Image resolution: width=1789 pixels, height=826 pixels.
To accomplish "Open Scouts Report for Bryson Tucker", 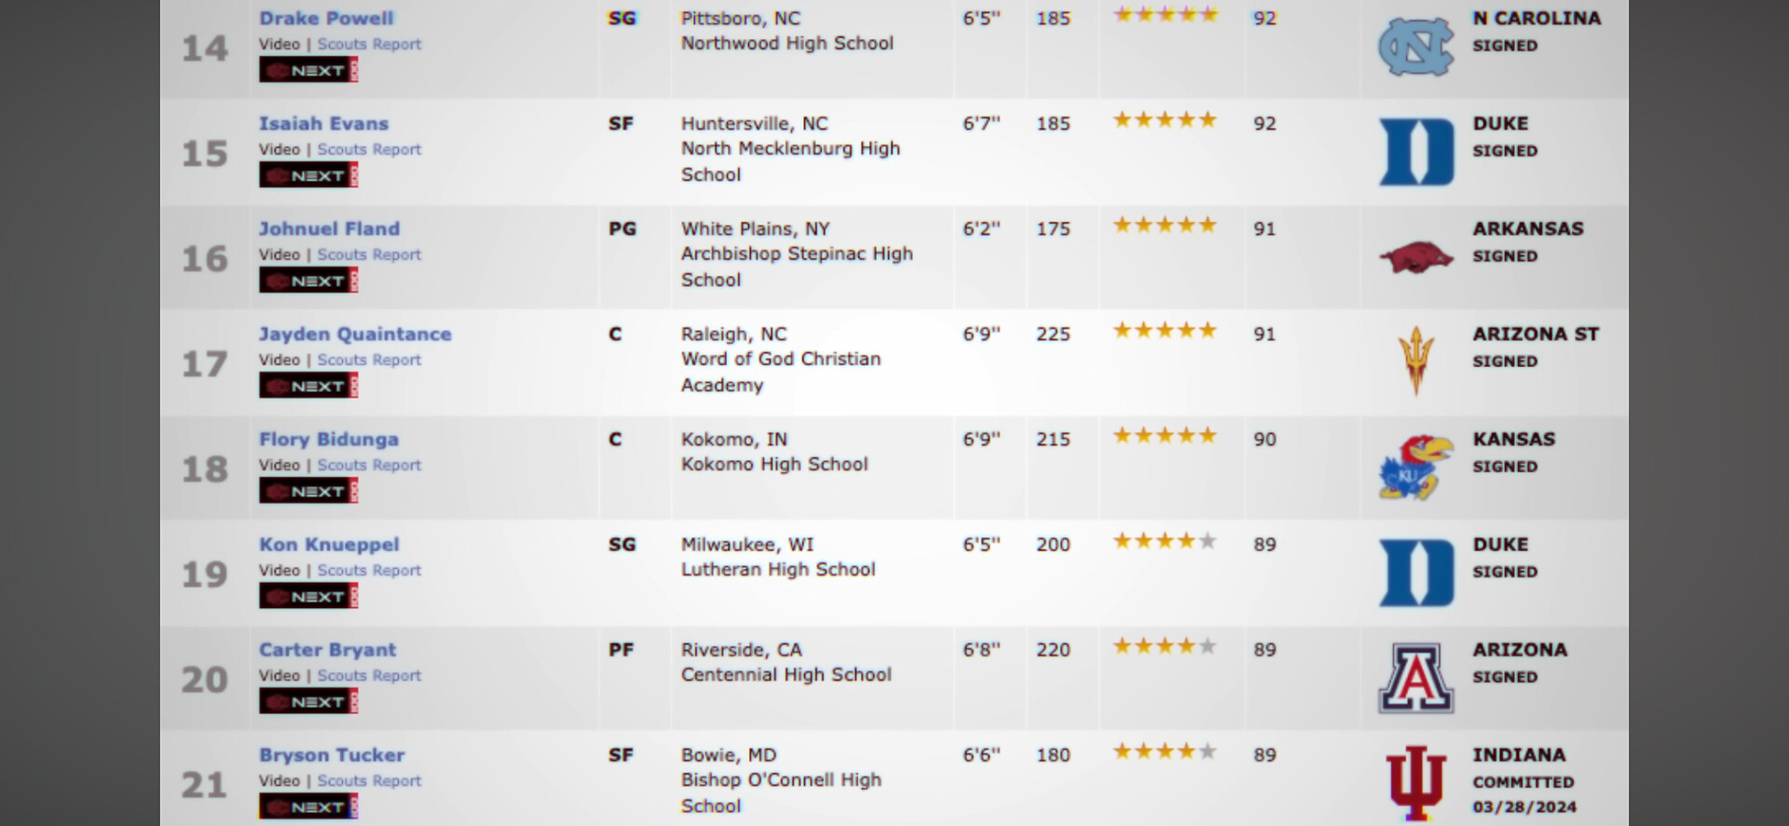I will pyautogui.click(x=369, y=781).
